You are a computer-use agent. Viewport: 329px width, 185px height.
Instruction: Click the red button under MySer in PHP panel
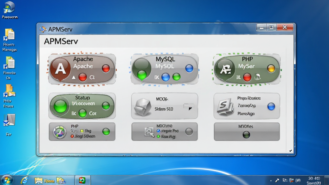point(247,77)
